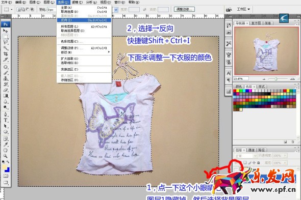Select the Hand tool
Screen dimensions: 301x200
coord(6,150)
